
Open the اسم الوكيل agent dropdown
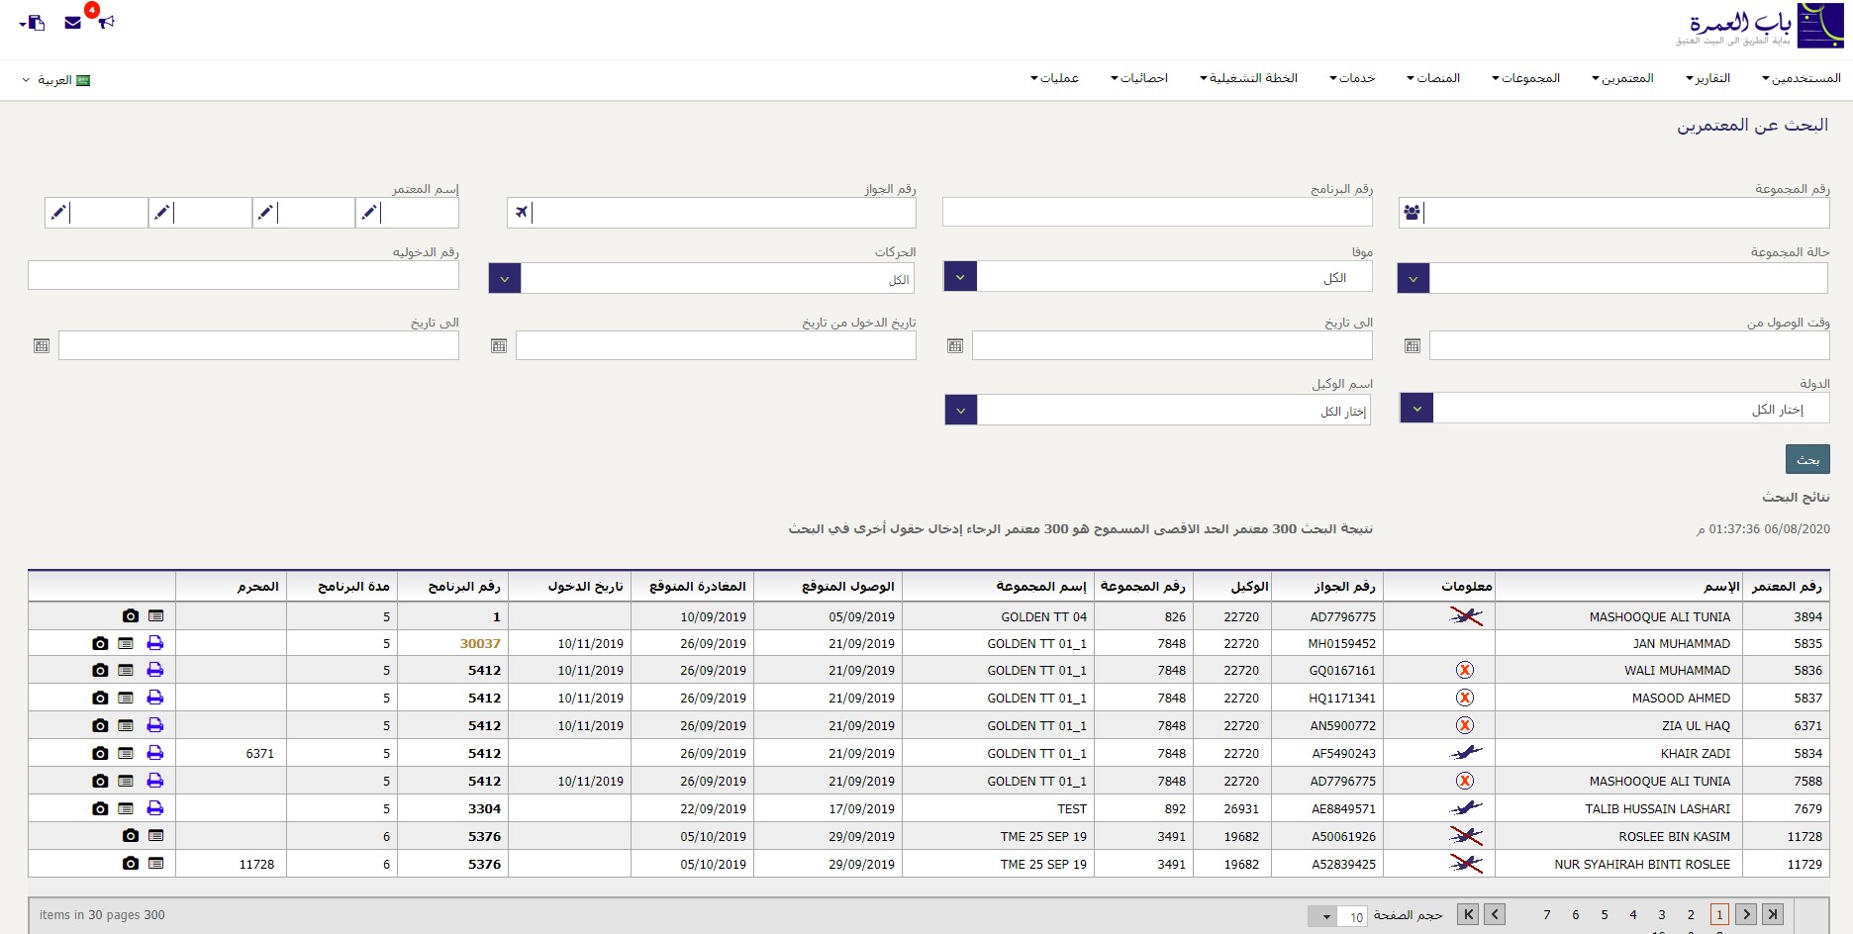(x=961, y=410)
